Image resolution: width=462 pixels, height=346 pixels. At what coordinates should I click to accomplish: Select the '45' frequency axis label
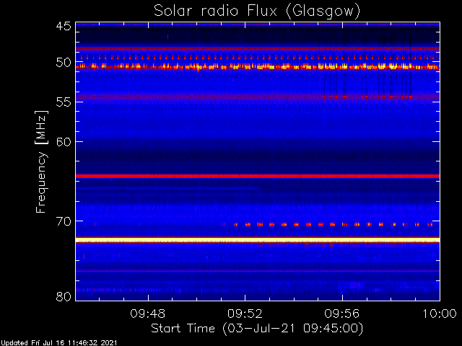point(64,26)
